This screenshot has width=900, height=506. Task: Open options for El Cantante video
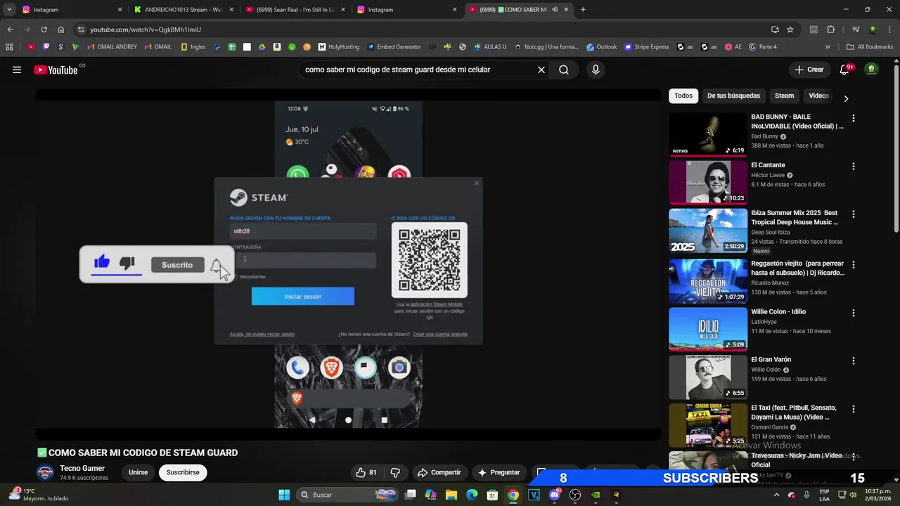854,167
